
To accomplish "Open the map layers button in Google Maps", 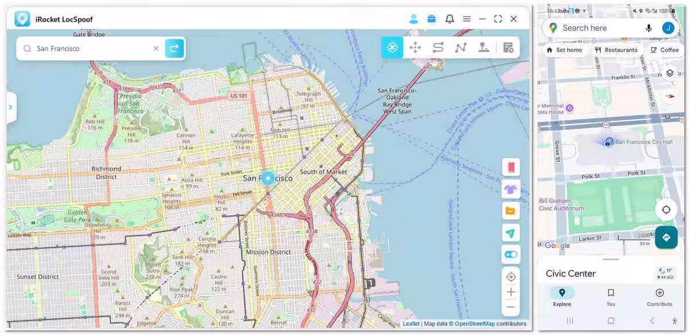I will click(669, 73).
